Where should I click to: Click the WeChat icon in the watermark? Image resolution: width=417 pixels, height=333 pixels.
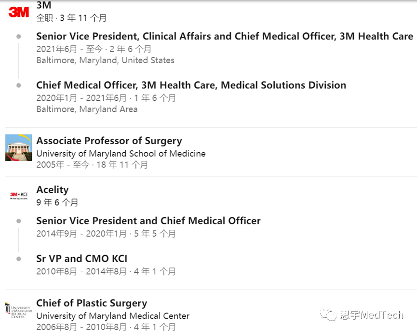(328, 315)
